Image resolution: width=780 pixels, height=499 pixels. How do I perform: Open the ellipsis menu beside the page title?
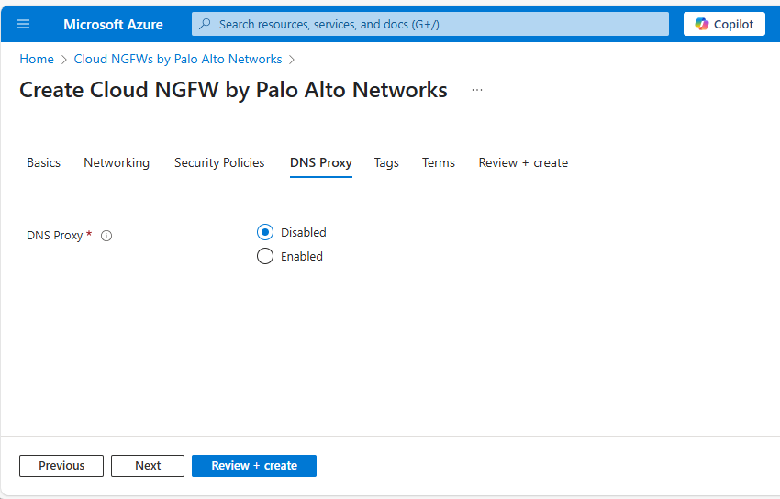tap(476, 90)
